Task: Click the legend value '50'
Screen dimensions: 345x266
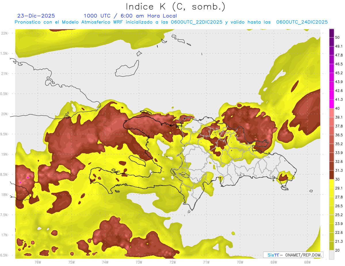Action: point(337,37)
